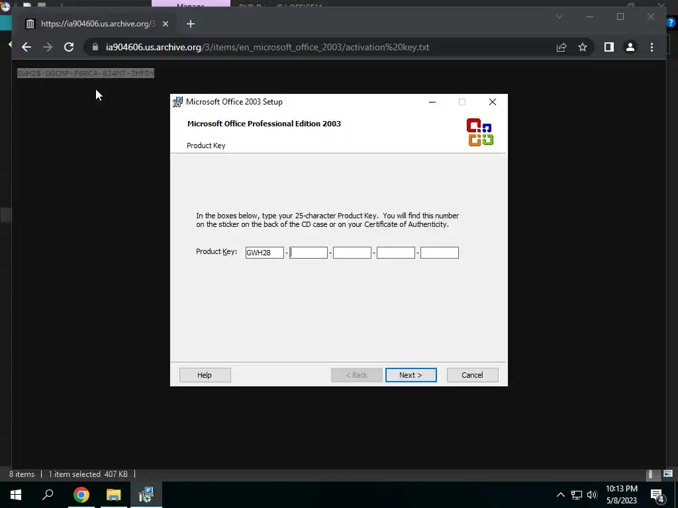678x508 pixels.
Task: Focus the fourth Product Key box
Action: (x=396, y=253)
